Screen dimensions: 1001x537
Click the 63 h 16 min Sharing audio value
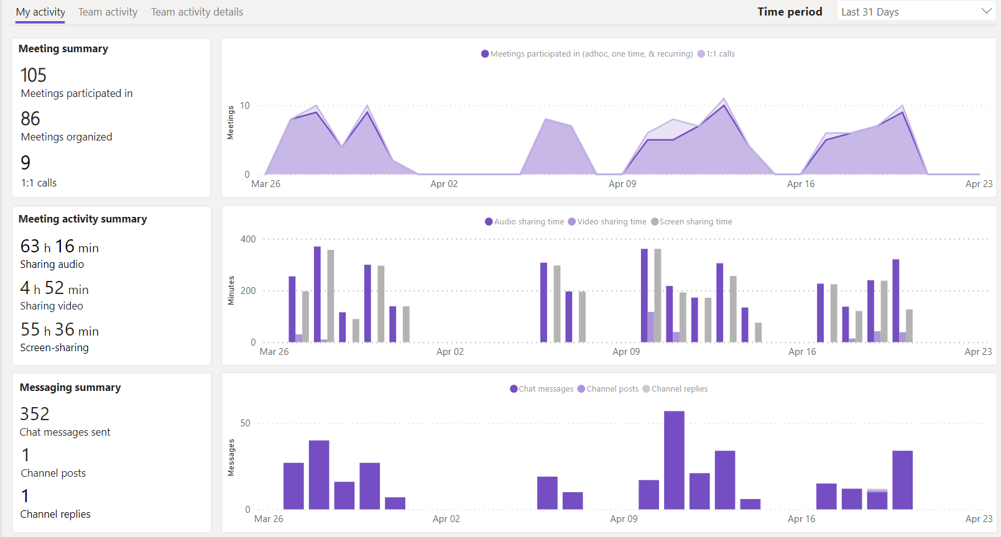(60, 247)
